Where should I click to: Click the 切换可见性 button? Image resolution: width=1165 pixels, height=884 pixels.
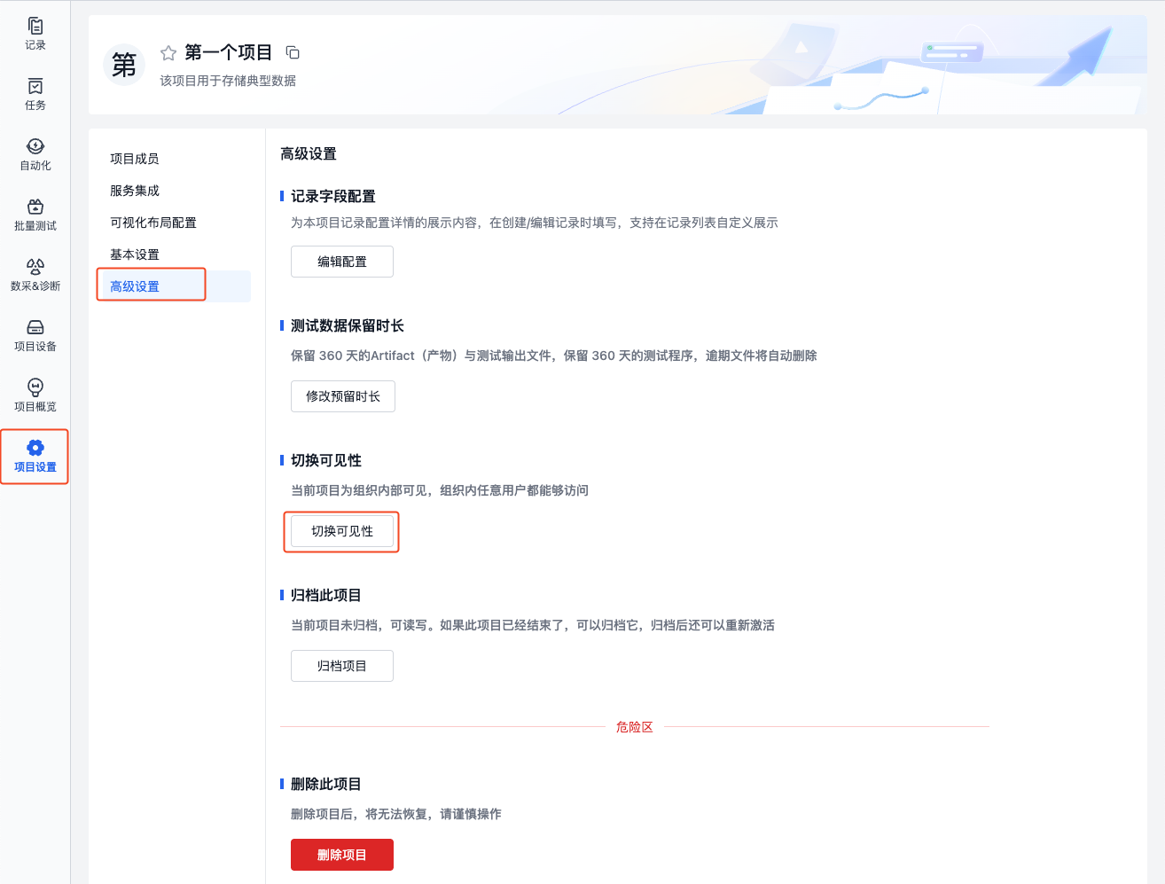[x=342, y=531]
